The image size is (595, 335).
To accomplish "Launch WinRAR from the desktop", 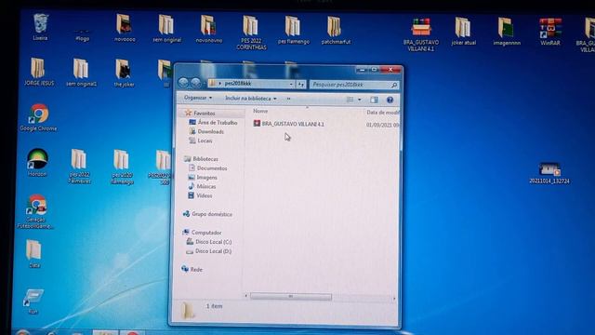I will [x=549, y=32].
